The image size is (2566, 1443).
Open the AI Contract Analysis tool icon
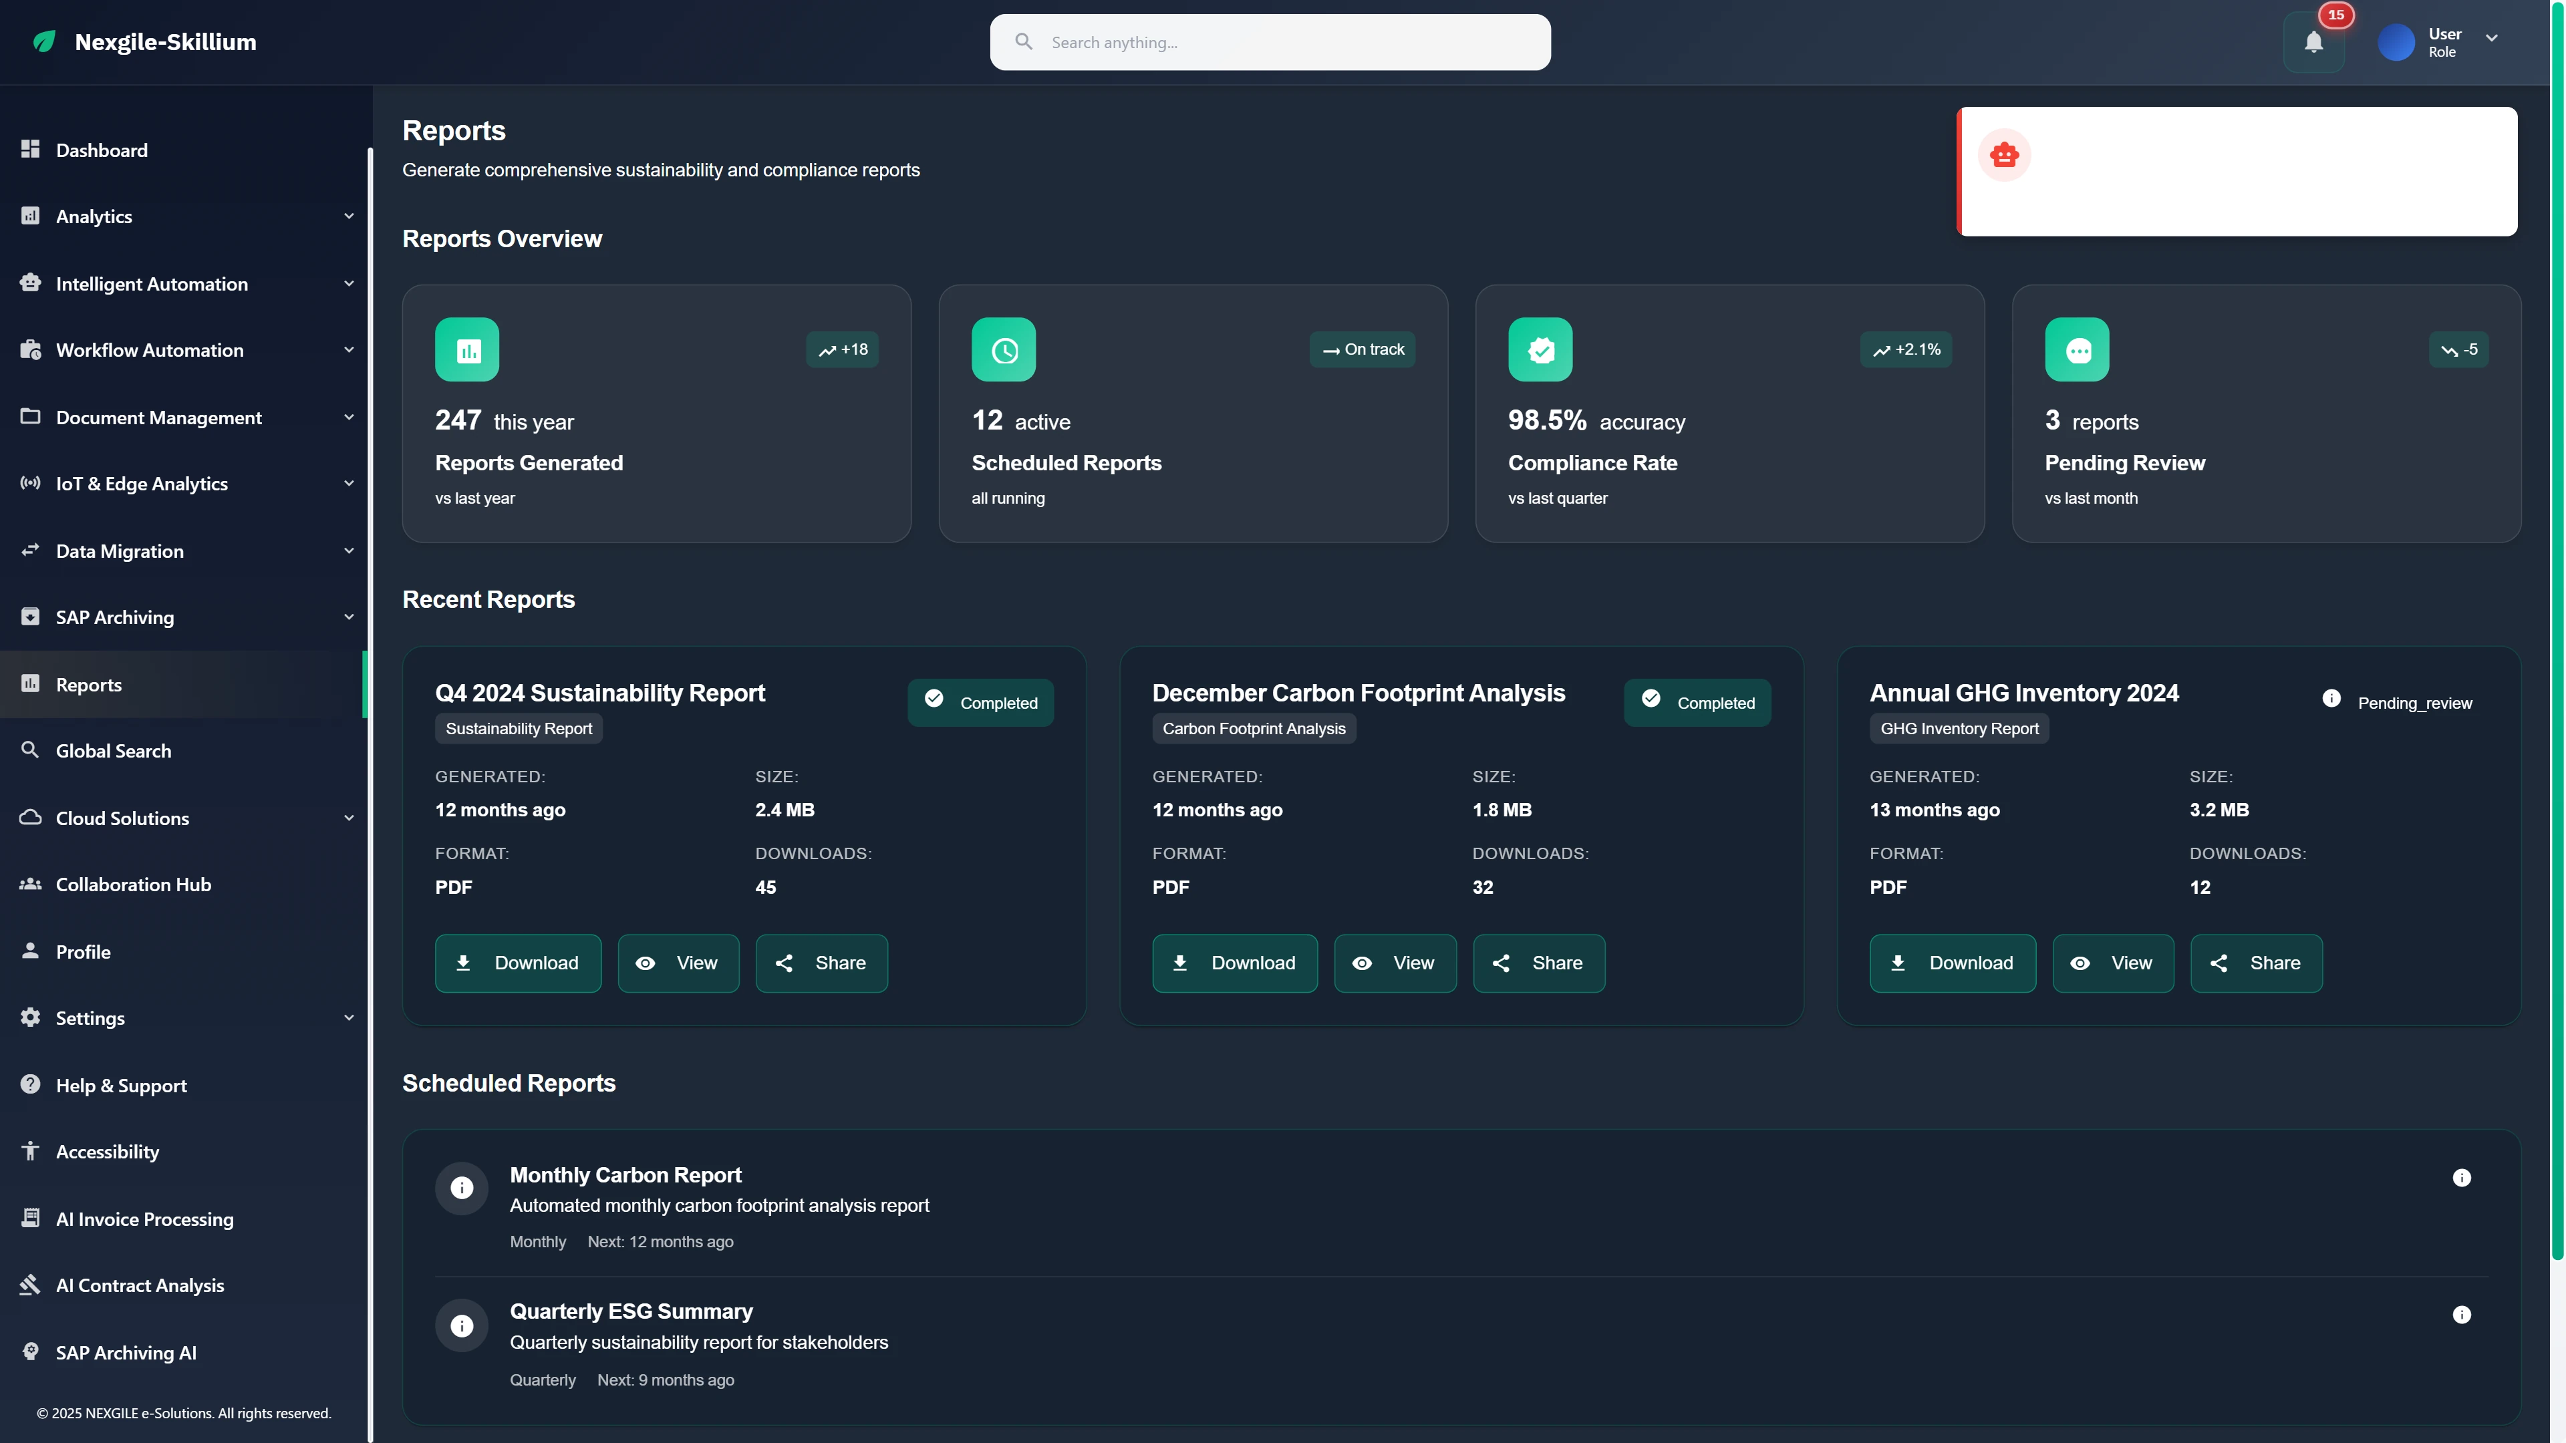30,1285
